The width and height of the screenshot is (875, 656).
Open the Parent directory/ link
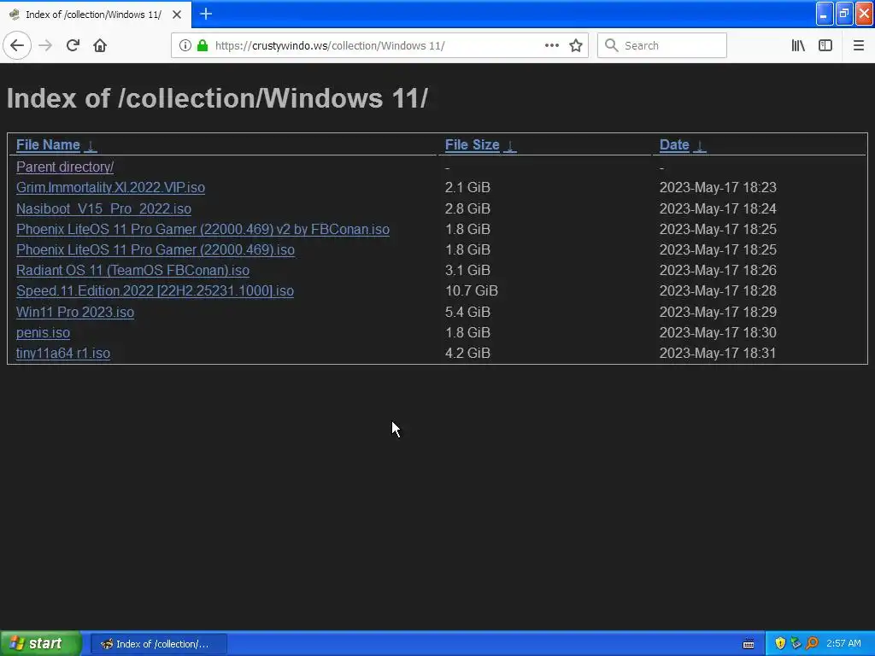pyautogui.click(x=65, y=167)
